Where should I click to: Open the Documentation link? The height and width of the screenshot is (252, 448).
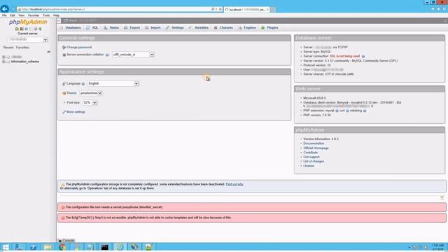(x=314, y=143)
